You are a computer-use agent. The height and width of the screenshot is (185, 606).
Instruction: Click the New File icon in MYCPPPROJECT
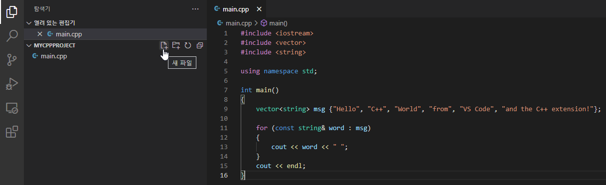pyautogui.click(x=164, y=45)
